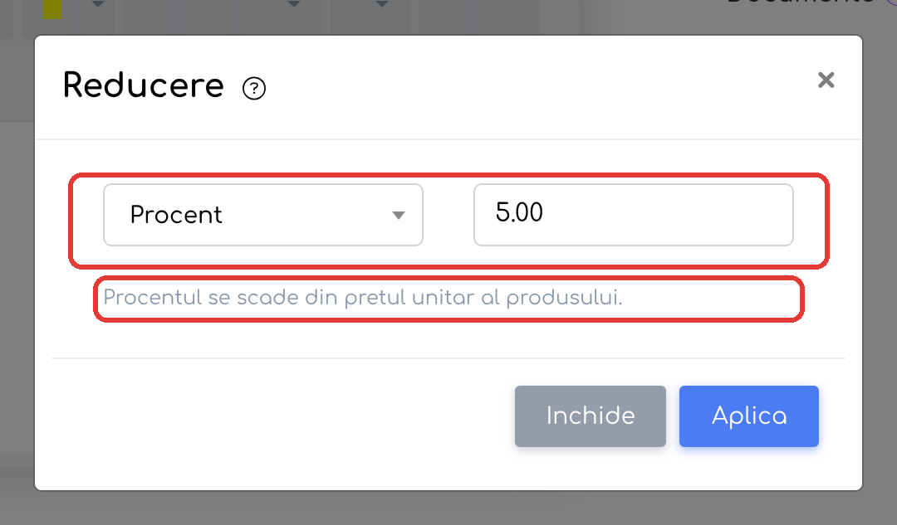
Task: Click the Reducere dialog title text
Action: pos(143,85)
